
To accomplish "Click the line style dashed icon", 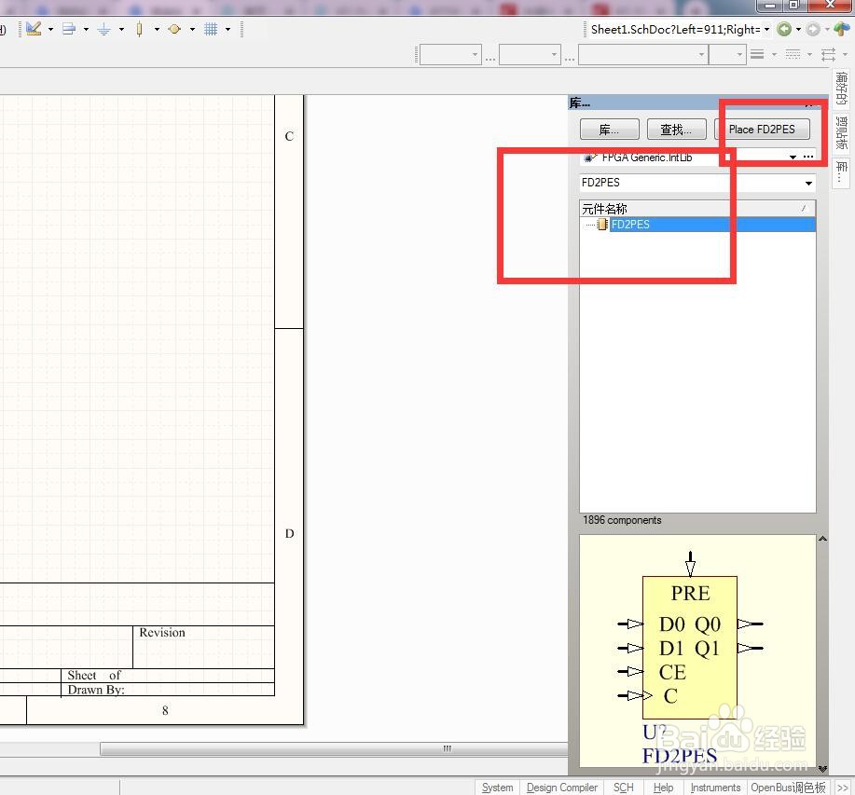I will [x=793, y=54].
